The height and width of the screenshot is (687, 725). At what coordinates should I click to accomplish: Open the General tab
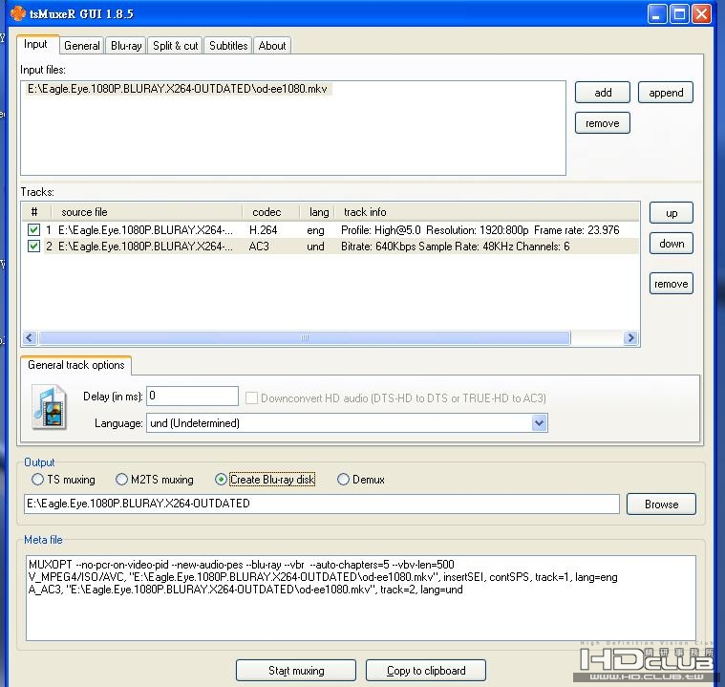pyautogui.click(x=82, y=46)
